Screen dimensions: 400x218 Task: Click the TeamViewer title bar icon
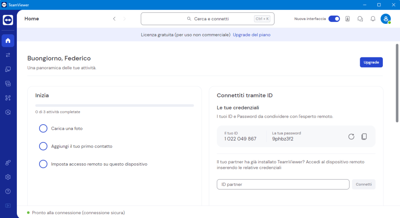[x=4, y=5]
